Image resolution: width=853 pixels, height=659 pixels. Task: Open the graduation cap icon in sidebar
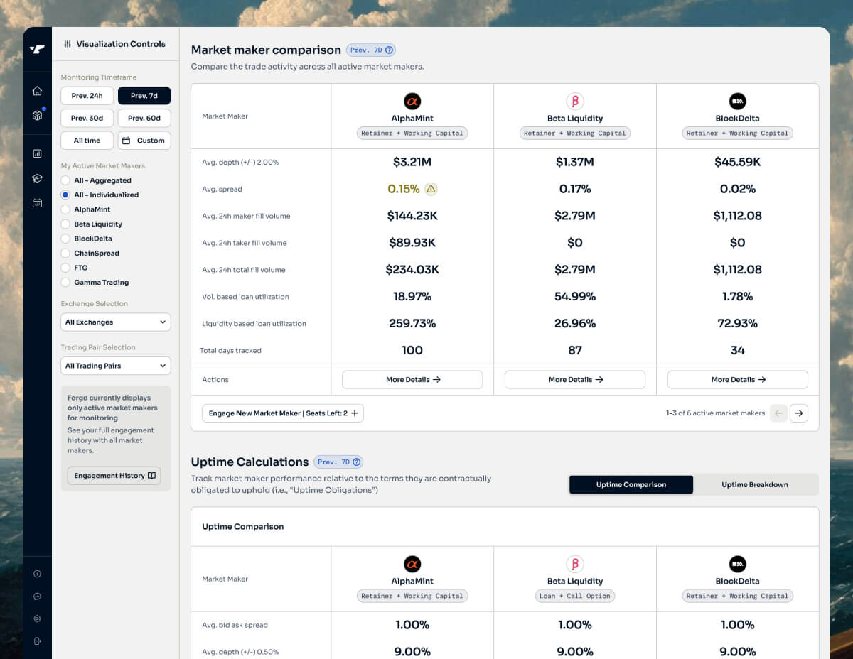[37, 178]
